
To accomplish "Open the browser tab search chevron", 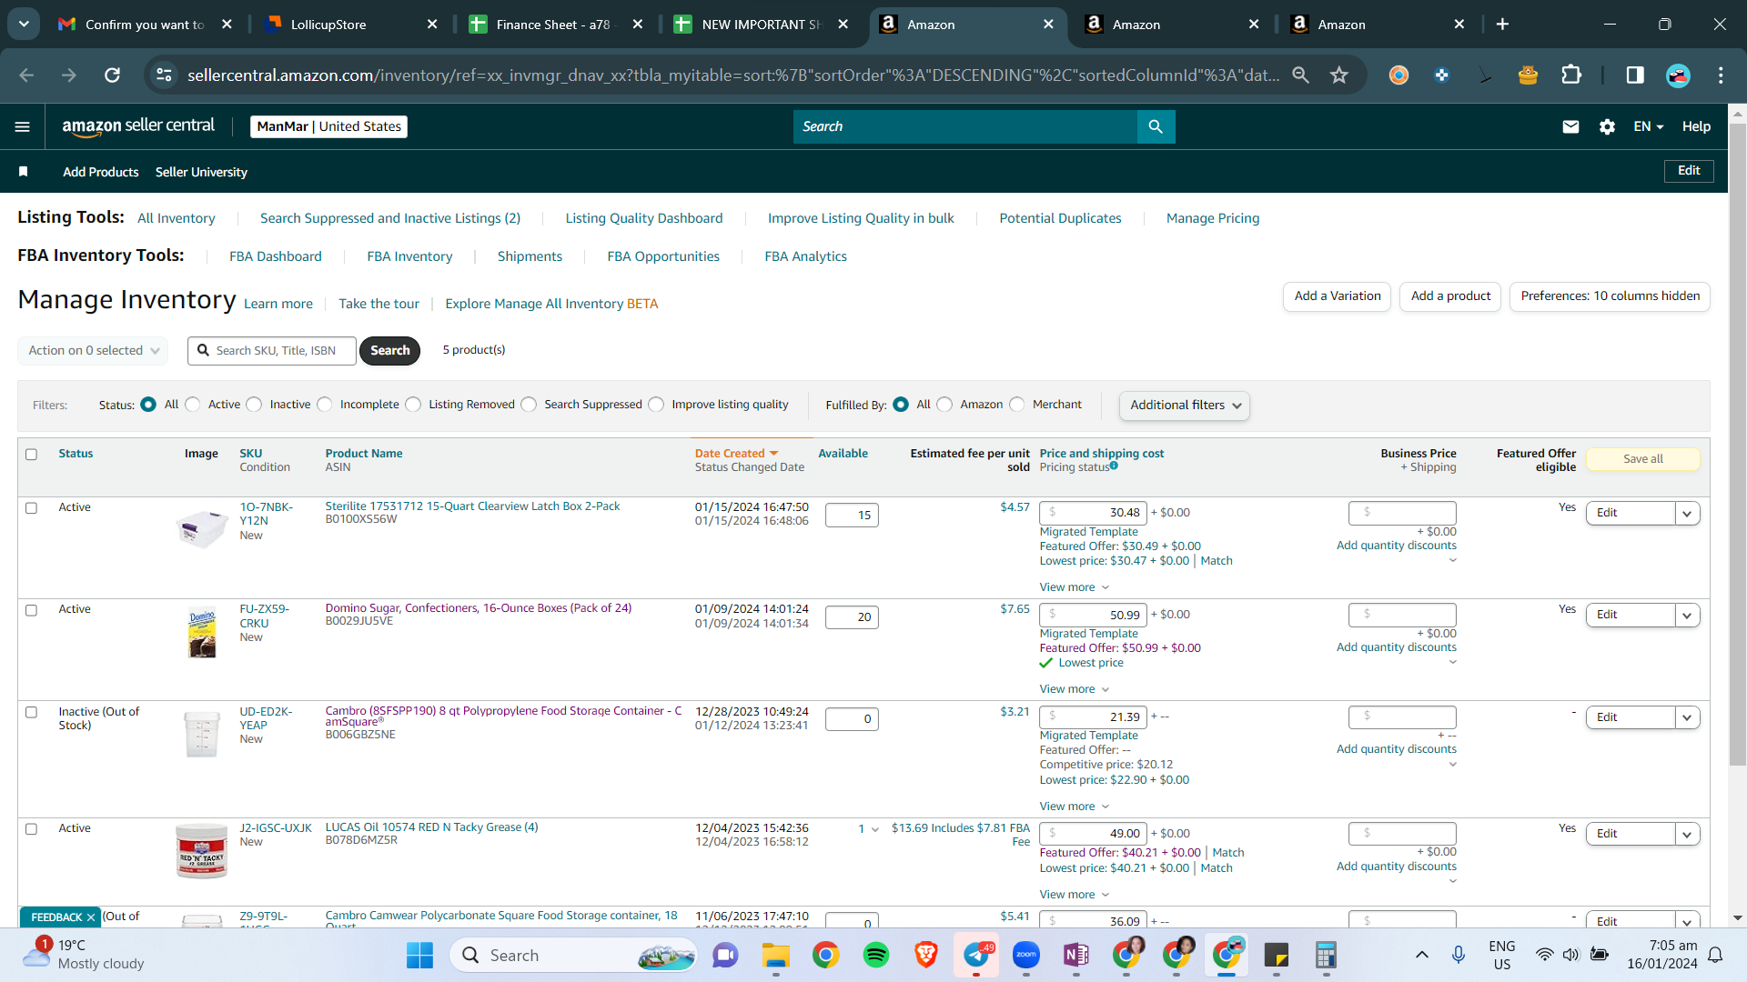I will click(24, 25).
